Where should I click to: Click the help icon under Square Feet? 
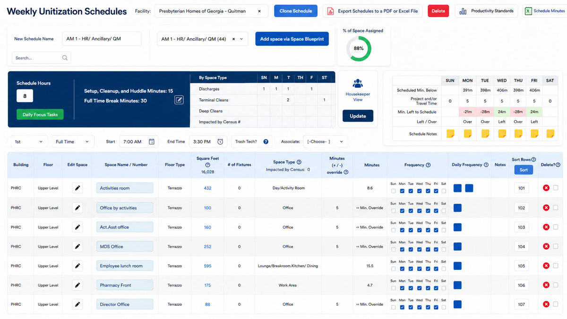pos(207,165)
